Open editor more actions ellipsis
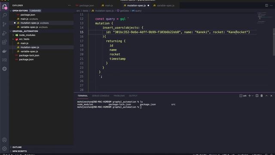The width and height of the screenshot is (275, 155). (271, 6)
